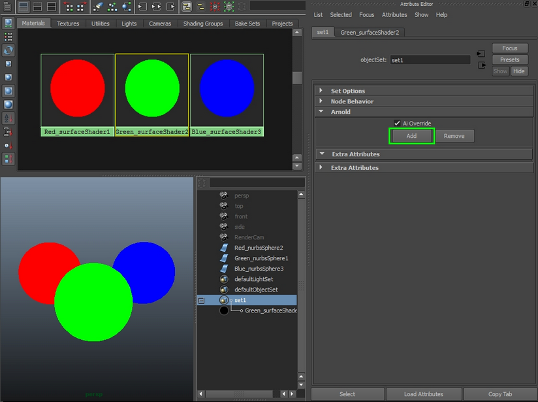Click the Load Attributes button

424,394
